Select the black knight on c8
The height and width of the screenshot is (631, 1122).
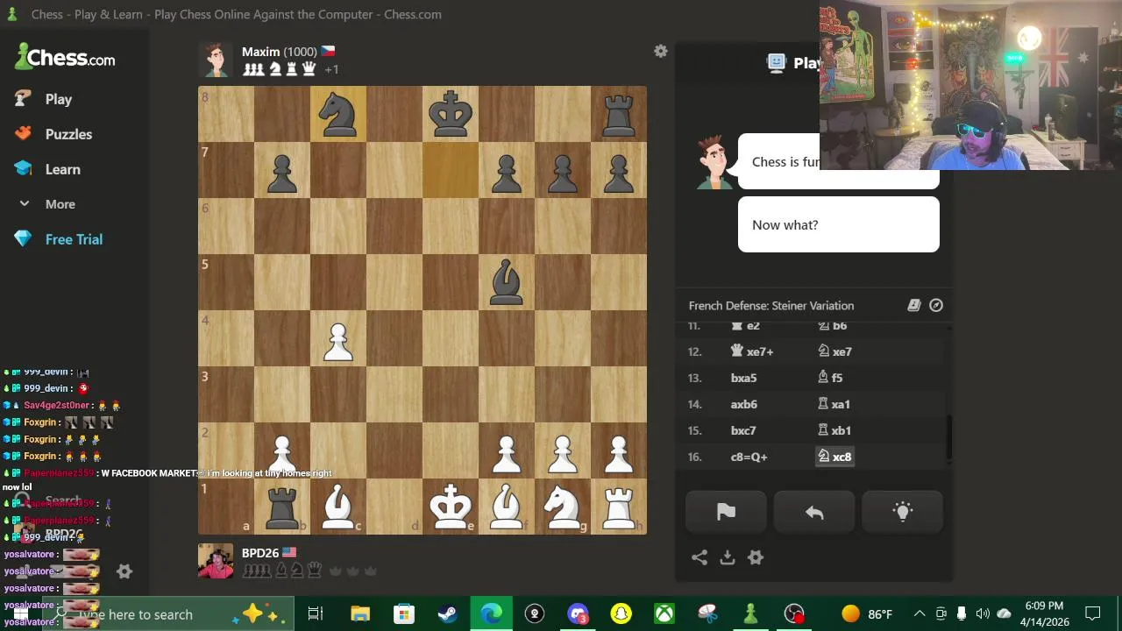pos(338,114)
